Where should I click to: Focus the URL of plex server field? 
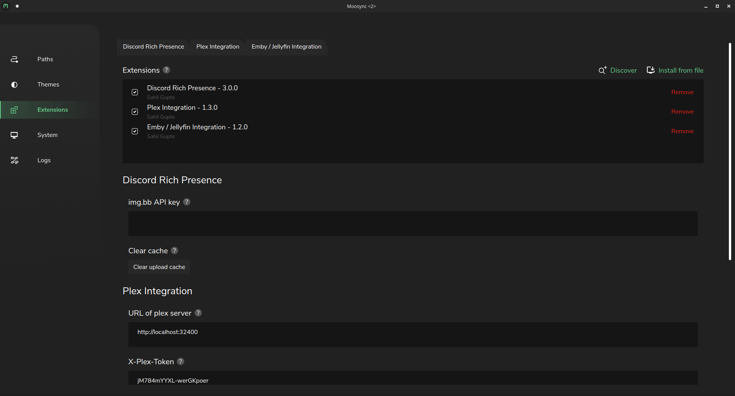click(413, 334)
